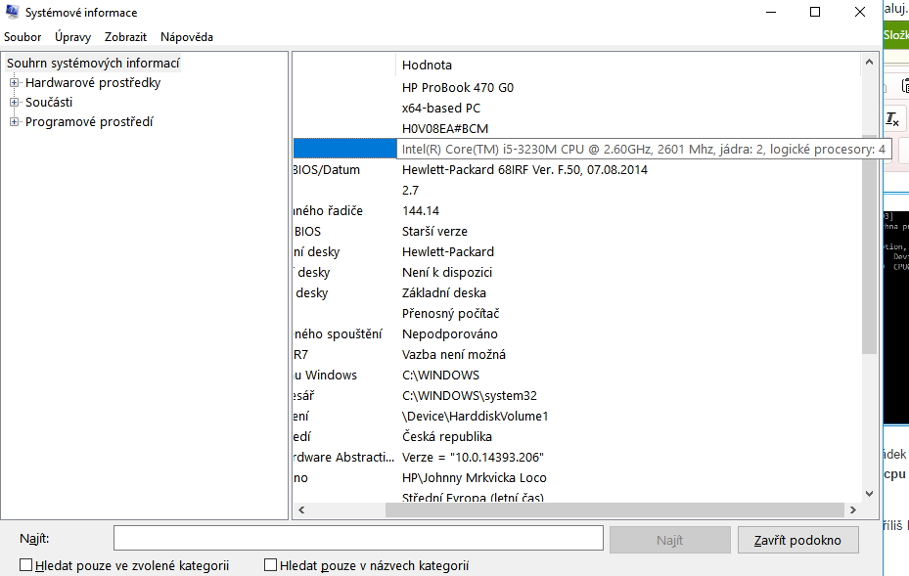Click the horizontal scrollbar thumb
909x576 pixels.
(614, 510)
